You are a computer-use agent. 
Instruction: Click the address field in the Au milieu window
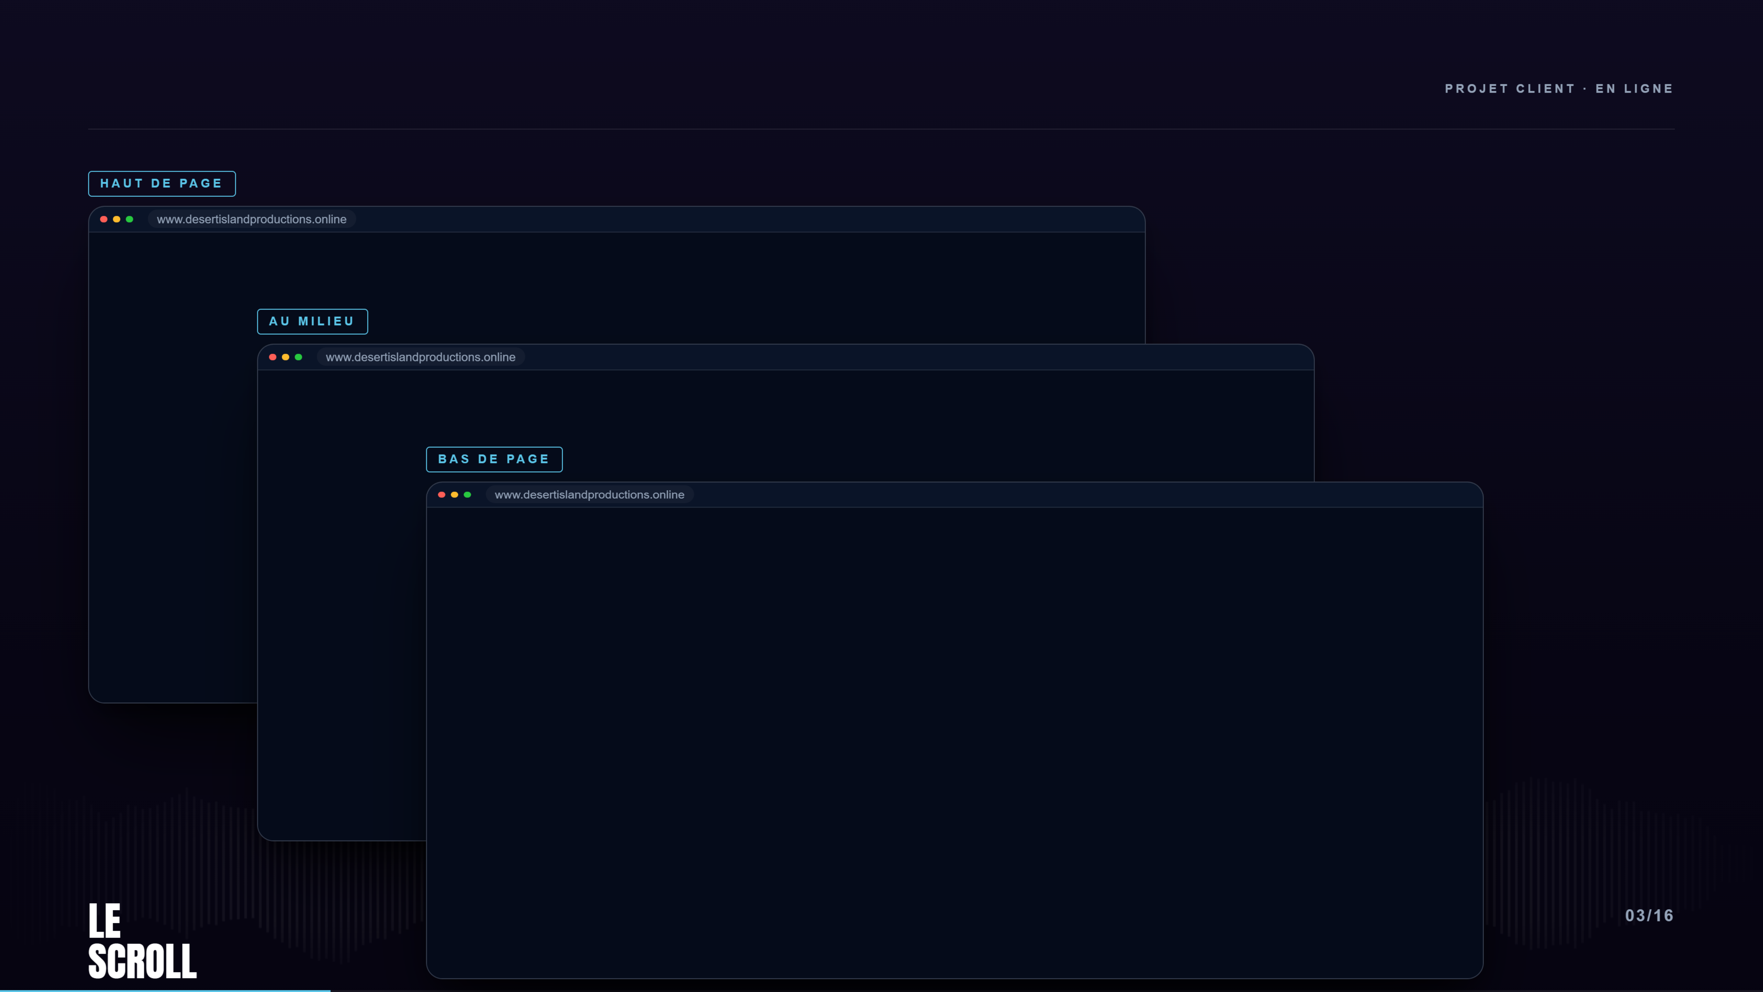[421, 357]
